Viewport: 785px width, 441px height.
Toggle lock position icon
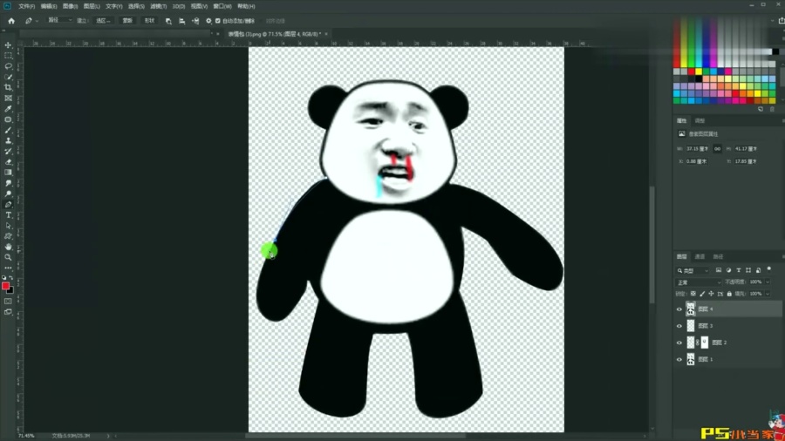pos(711,294)
